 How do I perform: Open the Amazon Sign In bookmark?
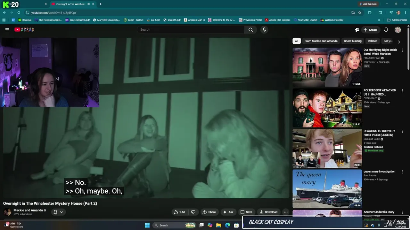point(194,20)
